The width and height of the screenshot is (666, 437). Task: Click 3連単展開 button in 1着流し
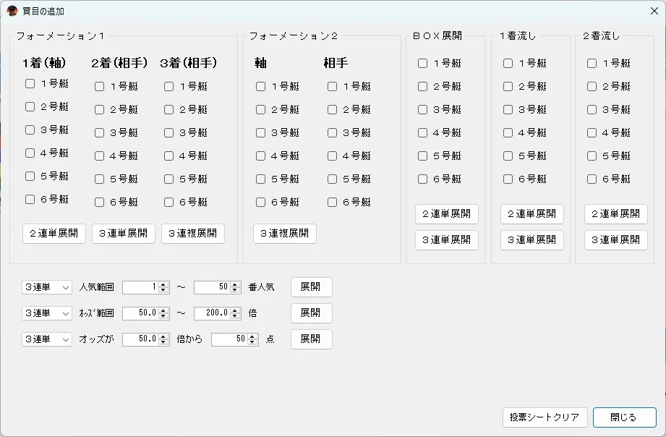click(x=532, y=240)
